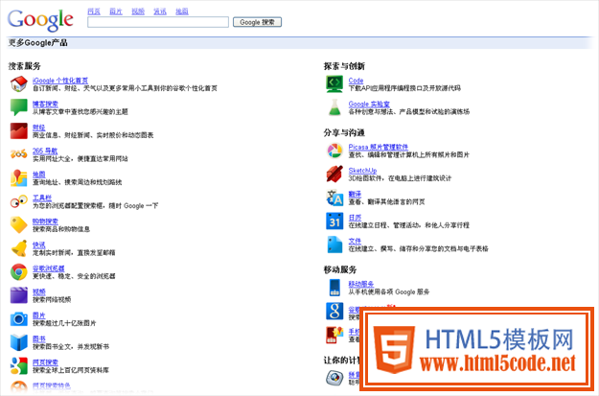Image resolution: width=599 pixels, height=396 pixels.
Task: Open the red finance chart icon
Action: coord(19,130)
